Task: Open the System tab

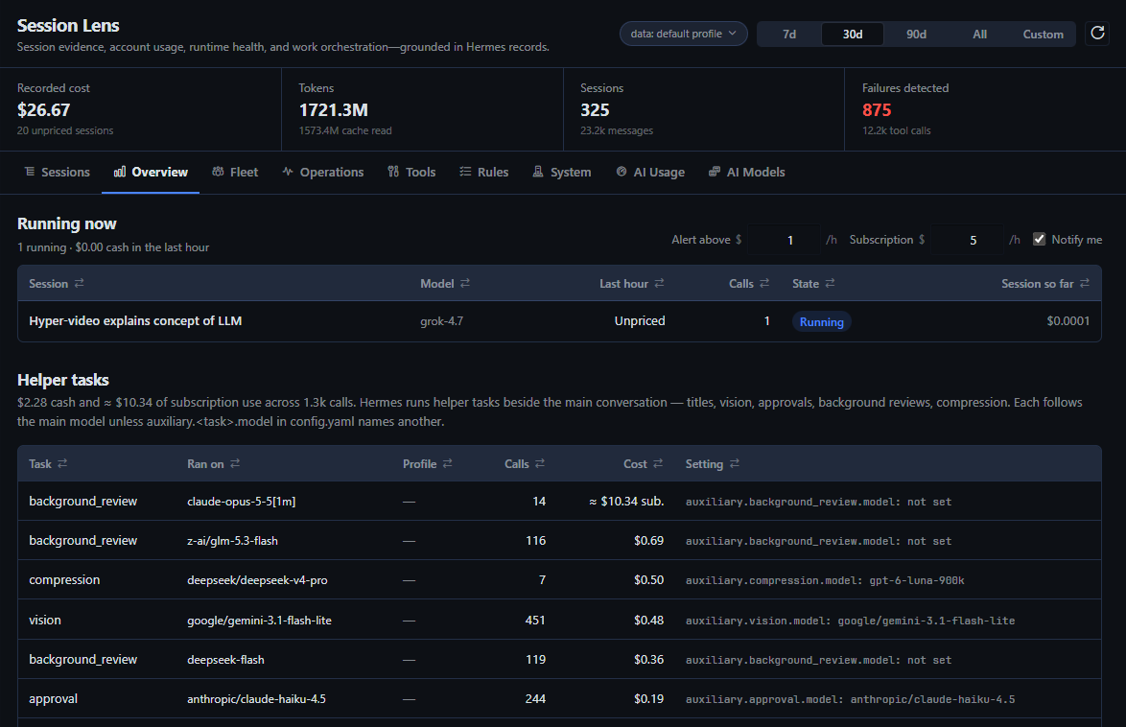Action: tap(562, 173)
